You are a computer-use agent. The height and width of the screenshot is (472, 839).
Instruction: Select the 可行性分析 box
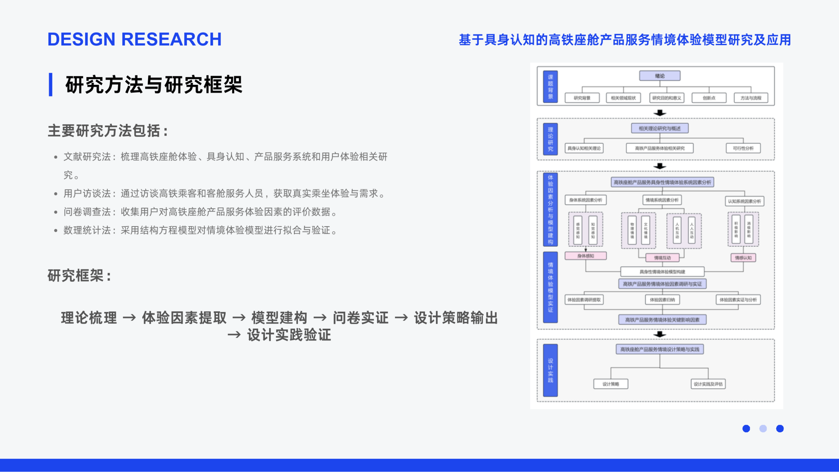coord(743,148)
